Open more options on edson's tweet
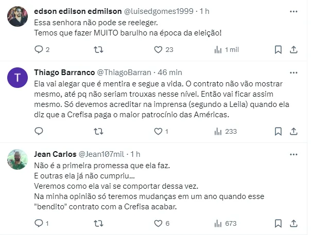 (x=293, y=11)
